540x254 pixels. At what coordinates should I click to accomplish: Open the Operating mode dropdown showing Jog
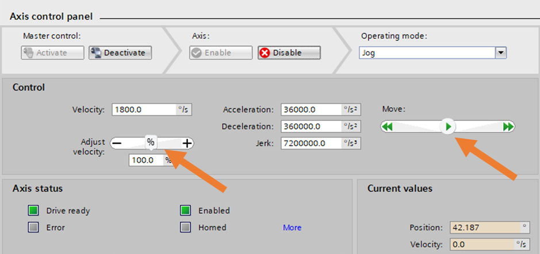[432, 53]
